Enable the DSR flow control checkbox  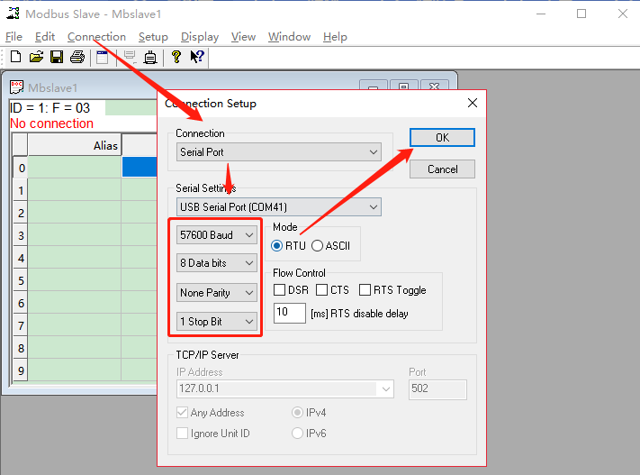coord(279,290)
